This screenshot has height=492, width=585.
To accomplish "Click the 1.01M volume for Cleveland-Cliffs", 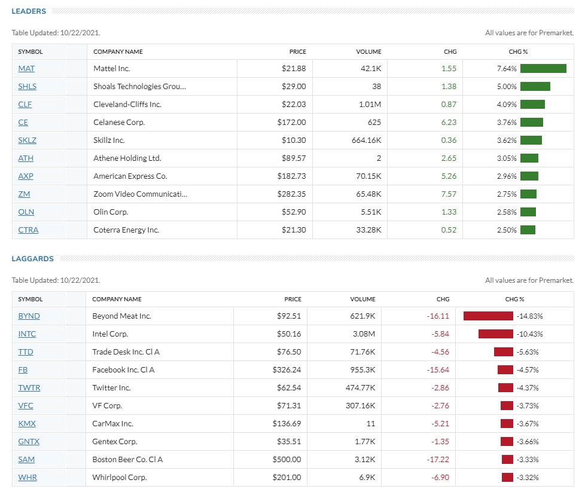I will (x=370, y=105).
